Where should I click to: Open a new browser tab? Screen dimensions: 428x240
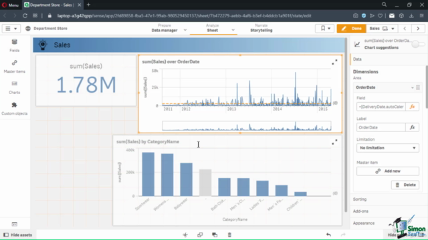click(88, 5)
